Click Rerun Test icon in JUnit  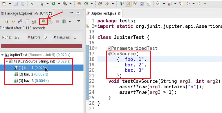click(44, 21)
